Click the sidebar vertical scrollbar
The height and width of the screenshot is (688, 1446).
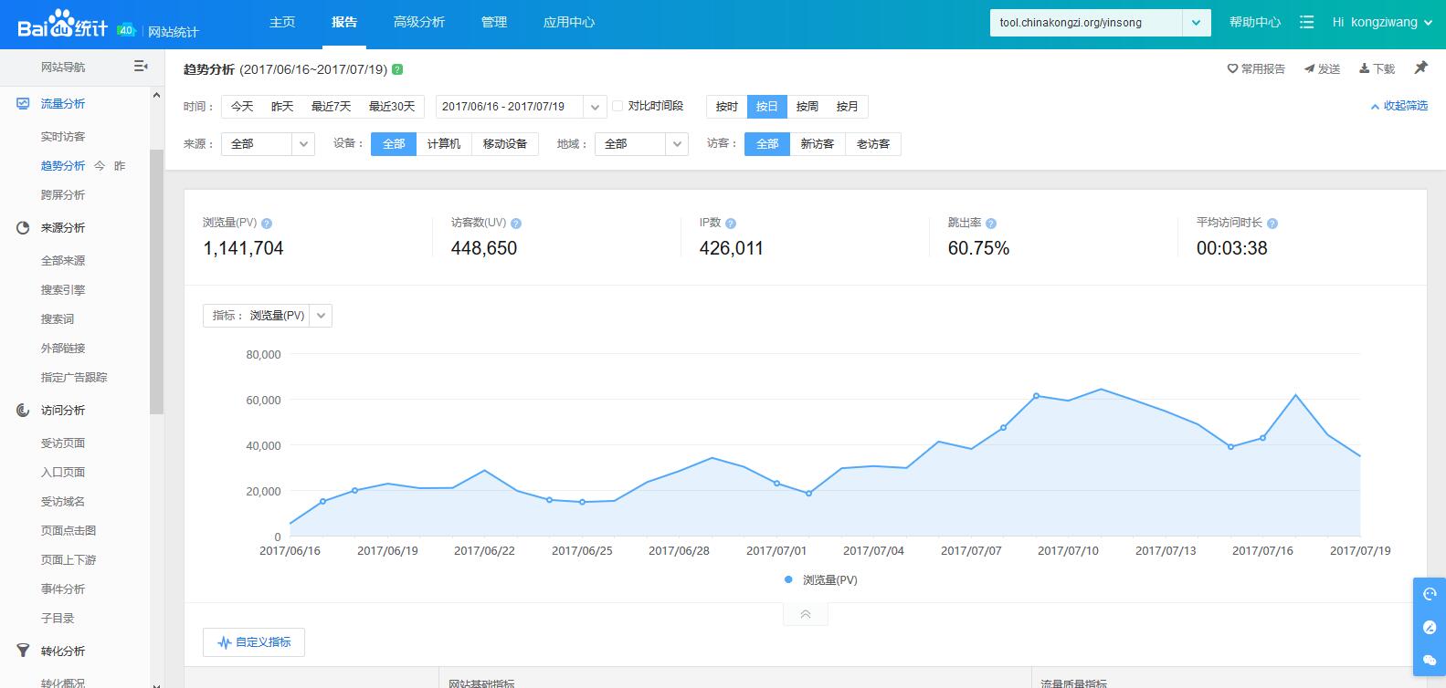pos(156,283)
